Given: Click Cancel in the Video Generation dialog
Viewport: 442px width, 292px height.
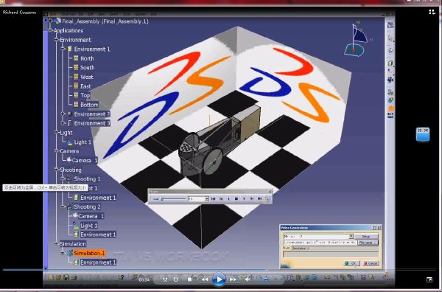Looking at the screenshot, I should (371, 263).
